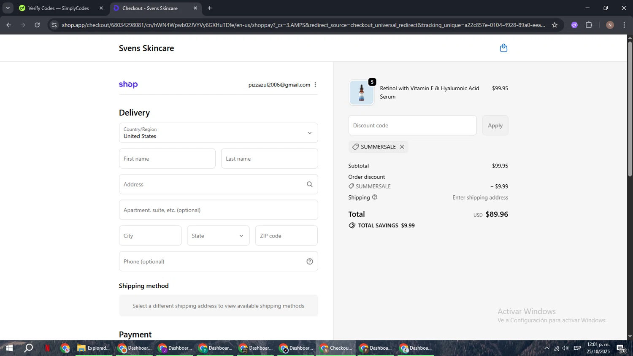
Task: Switch to the Verify Codes SimplyCodes tab
Action: tap(58, 8)
